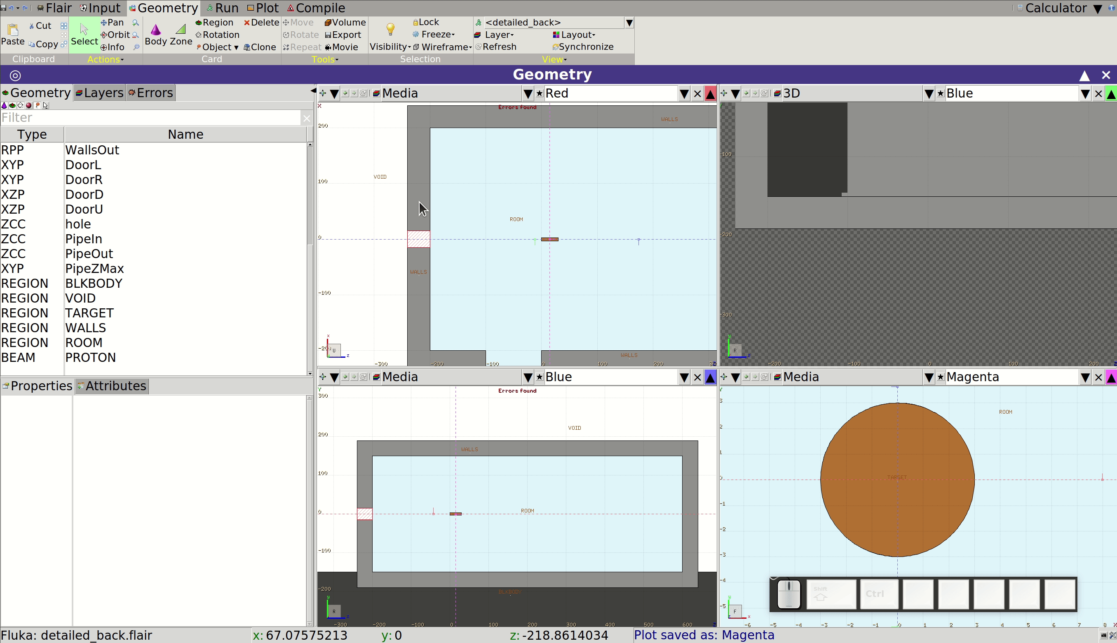The image size is (1117, 643).
Task: Open the Visibility lightbulb tool
Action: (x=390, y=35)
